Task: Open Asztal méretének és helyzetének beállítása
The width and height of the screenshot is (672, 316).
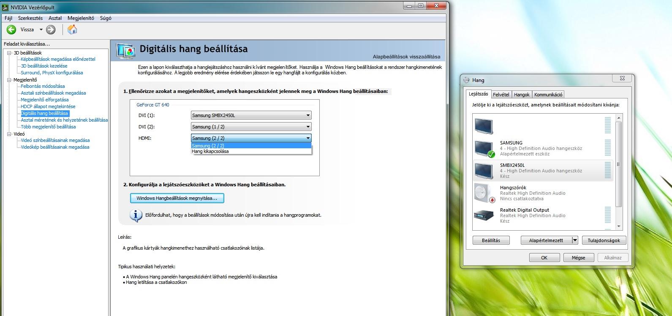Action: pos(64,120)
